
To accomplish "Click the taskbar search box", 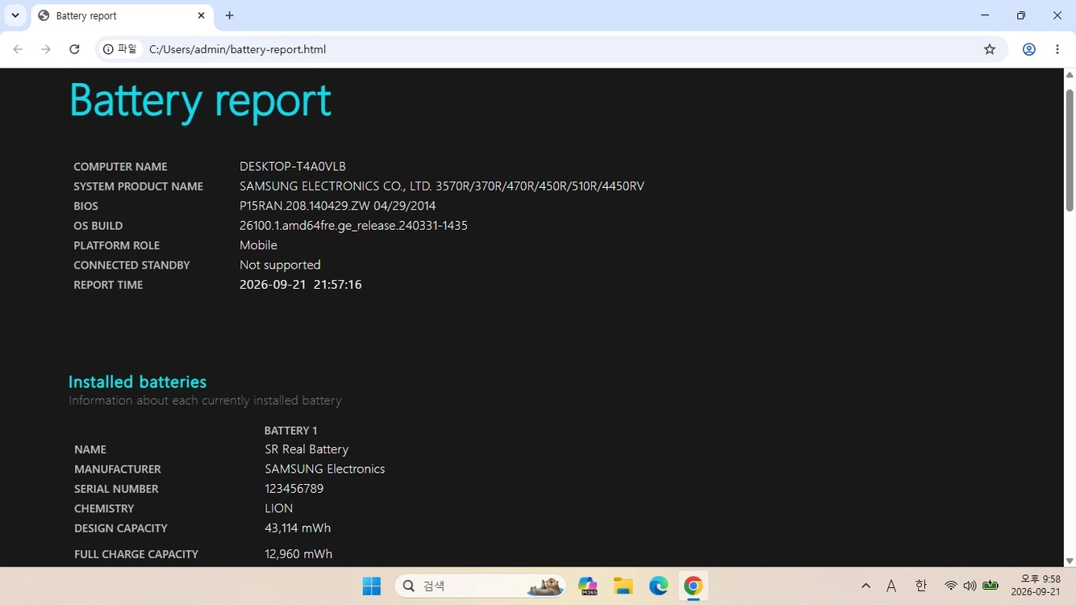I will 480,586.
